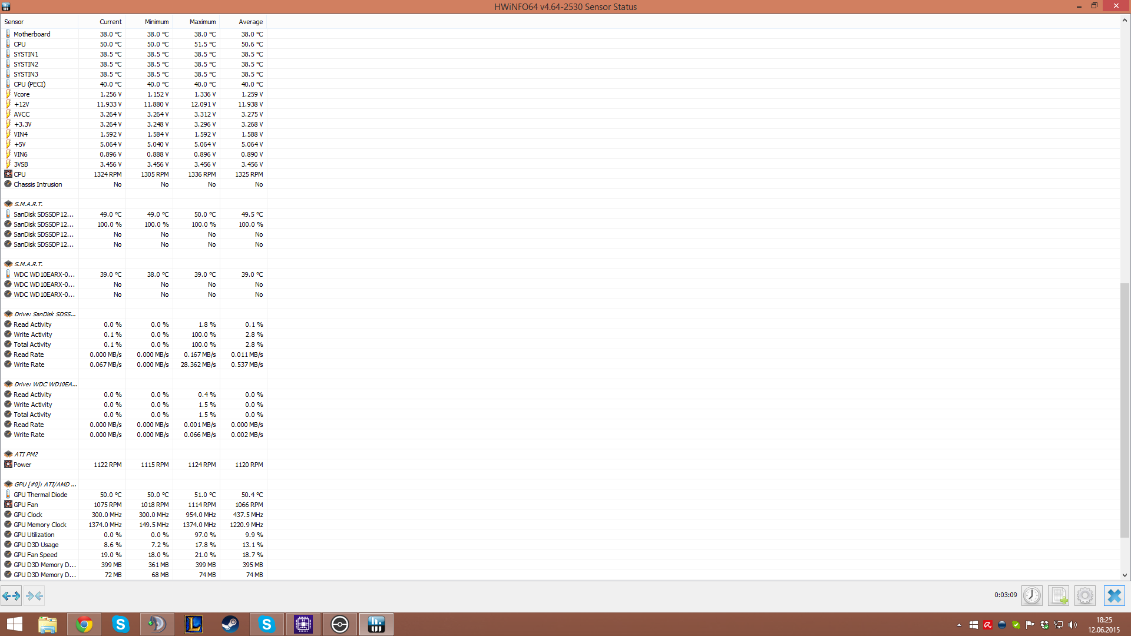
Task: Click the vertical scrollbar down arrow
Action: coord(1125,575)
